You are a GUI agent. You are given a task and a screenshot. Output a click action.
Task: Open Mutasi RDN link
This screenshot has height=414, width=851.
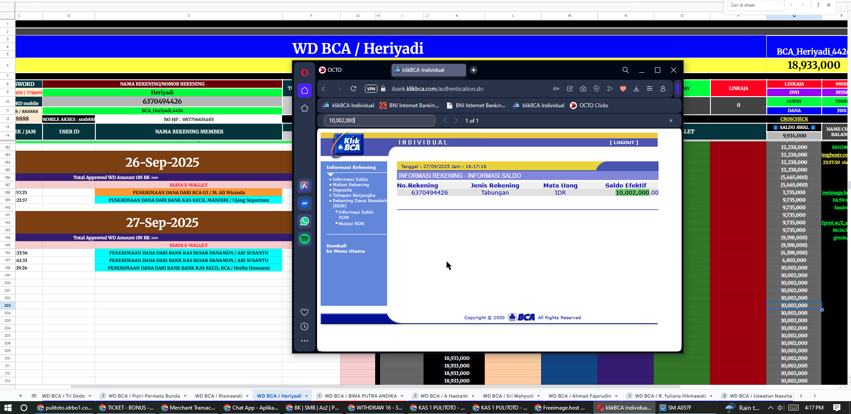tap(351, 224)
